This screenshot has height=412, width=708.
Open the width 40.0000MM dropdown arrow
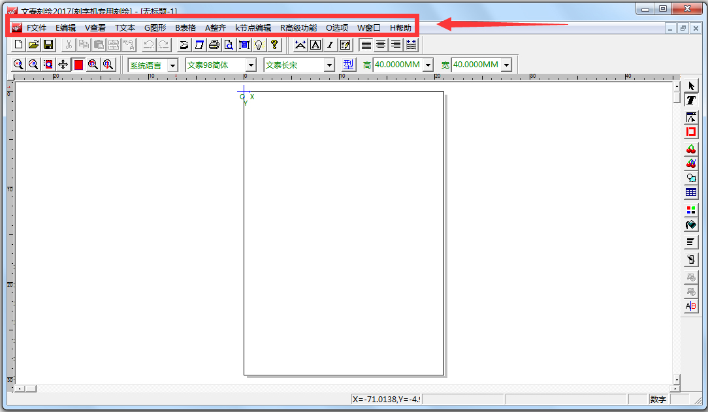pos(507,65)
